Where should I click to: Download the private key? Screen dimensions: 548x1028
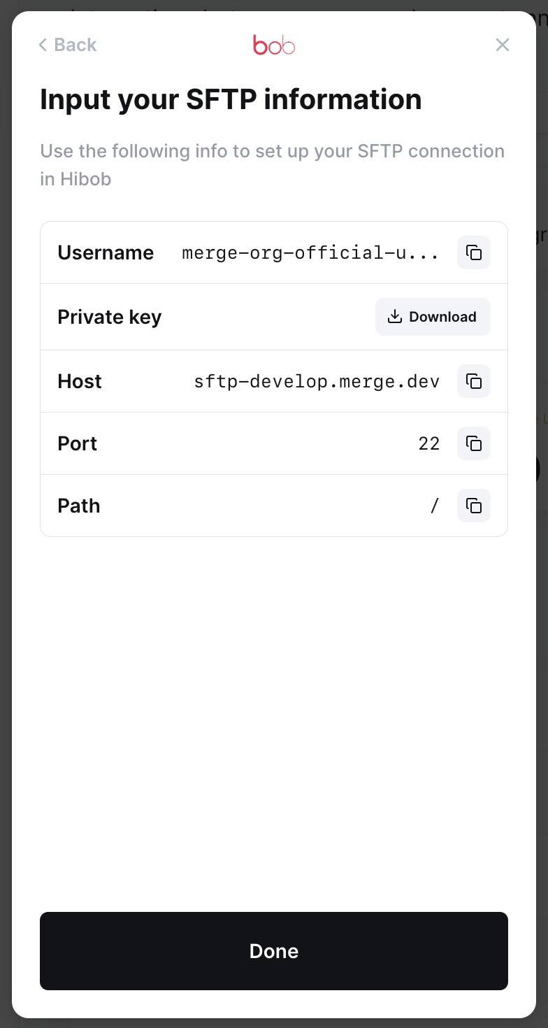[x=433, y=317]
